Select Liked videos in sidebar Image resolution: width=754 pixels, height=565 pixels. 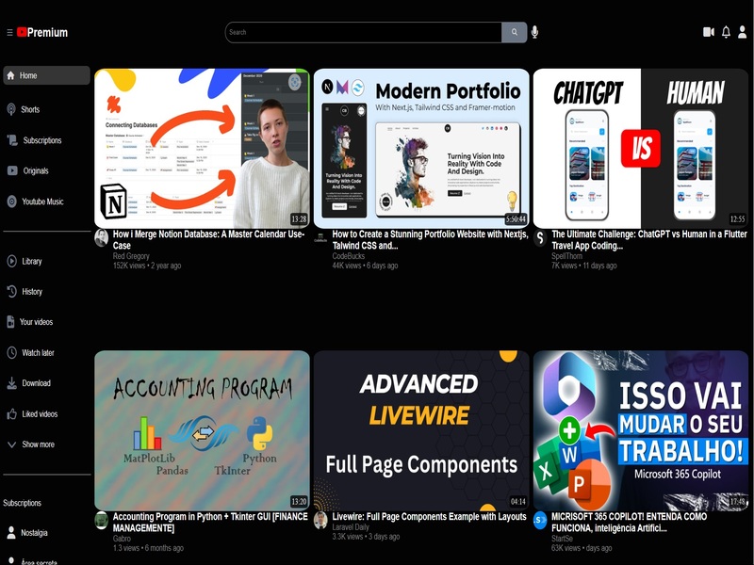tap(40, 414)
